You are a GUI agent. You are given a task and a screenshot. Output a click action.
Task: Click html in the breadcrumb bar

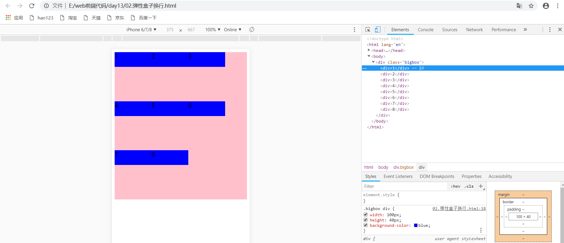369,167
